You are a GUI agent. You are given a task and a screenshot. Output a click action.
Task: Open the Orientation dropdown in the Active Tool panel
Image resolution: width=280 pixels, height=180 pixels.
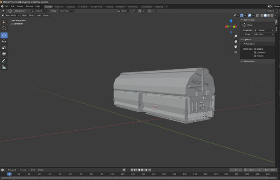(264, 30)
